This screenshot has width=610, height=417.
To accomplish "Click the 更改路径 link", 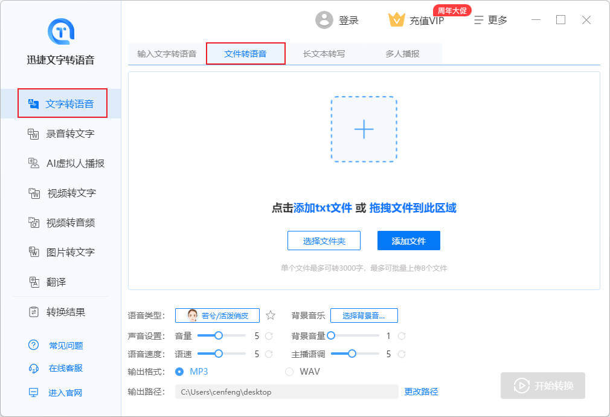I will (x=421, y=392).
